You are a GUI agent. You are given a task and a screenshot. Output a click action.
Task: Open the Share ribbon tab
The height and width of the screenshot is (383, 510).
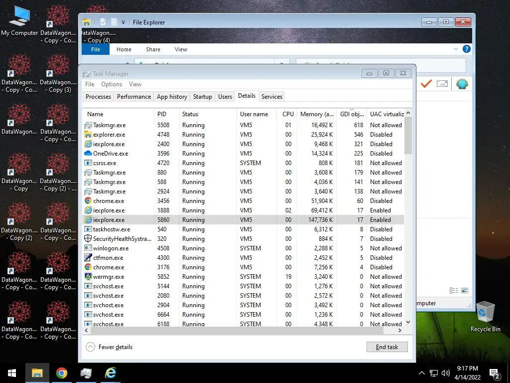coord(153,49)
